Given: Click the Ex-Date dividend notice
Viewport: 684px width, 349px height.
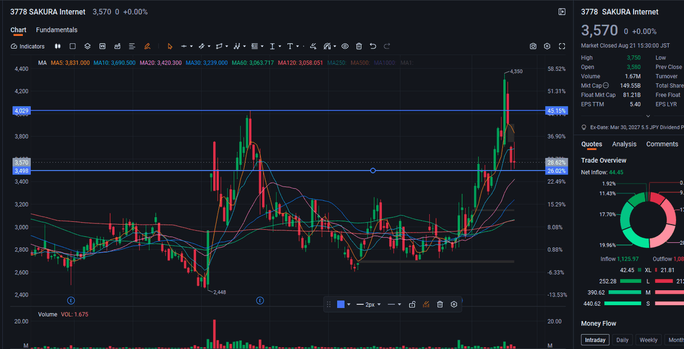Looking at the screenshot, I should tap(633, 127).
